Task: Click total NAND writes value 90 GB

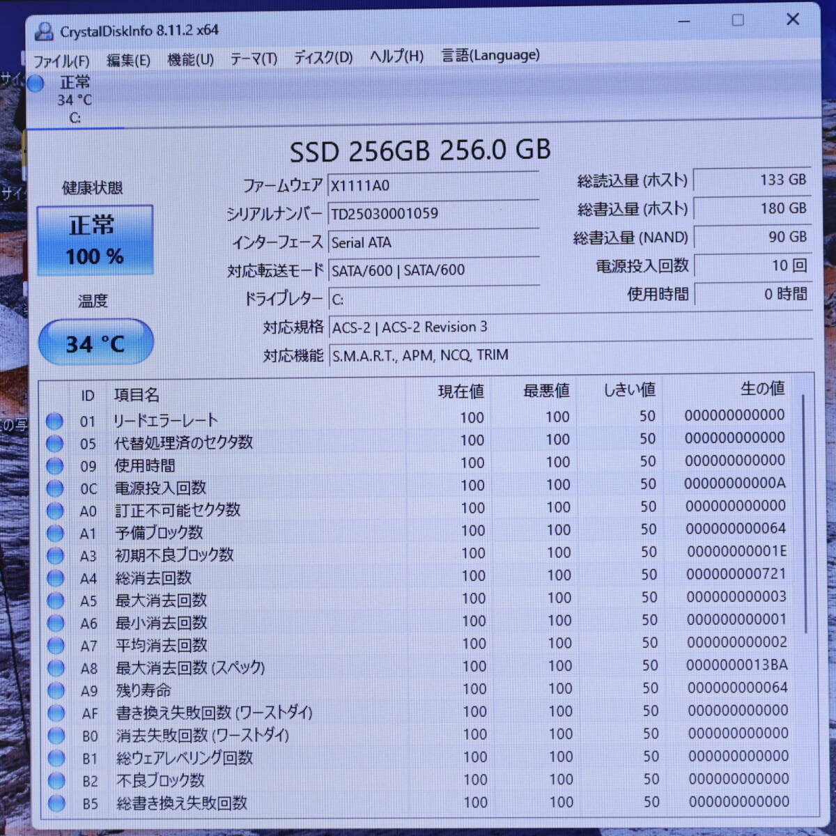Action: (x=752, y=237)
